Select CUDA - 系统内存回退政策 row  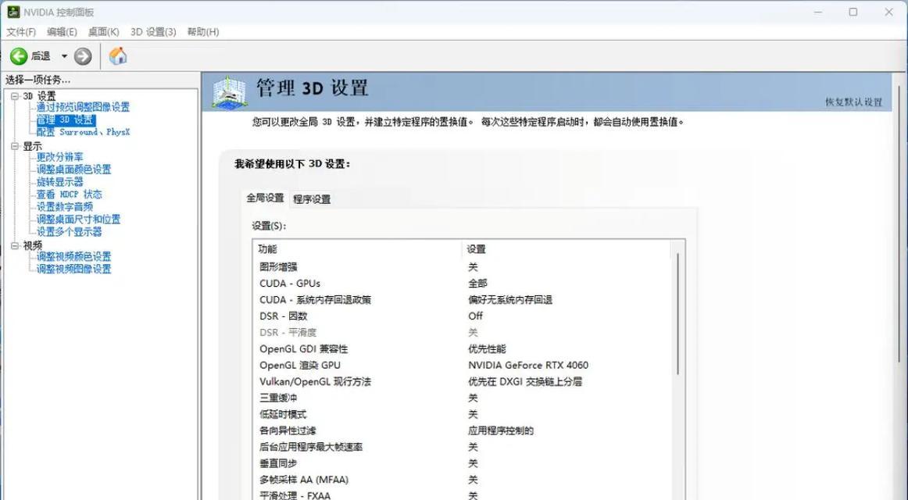click(x=463, y=300)
